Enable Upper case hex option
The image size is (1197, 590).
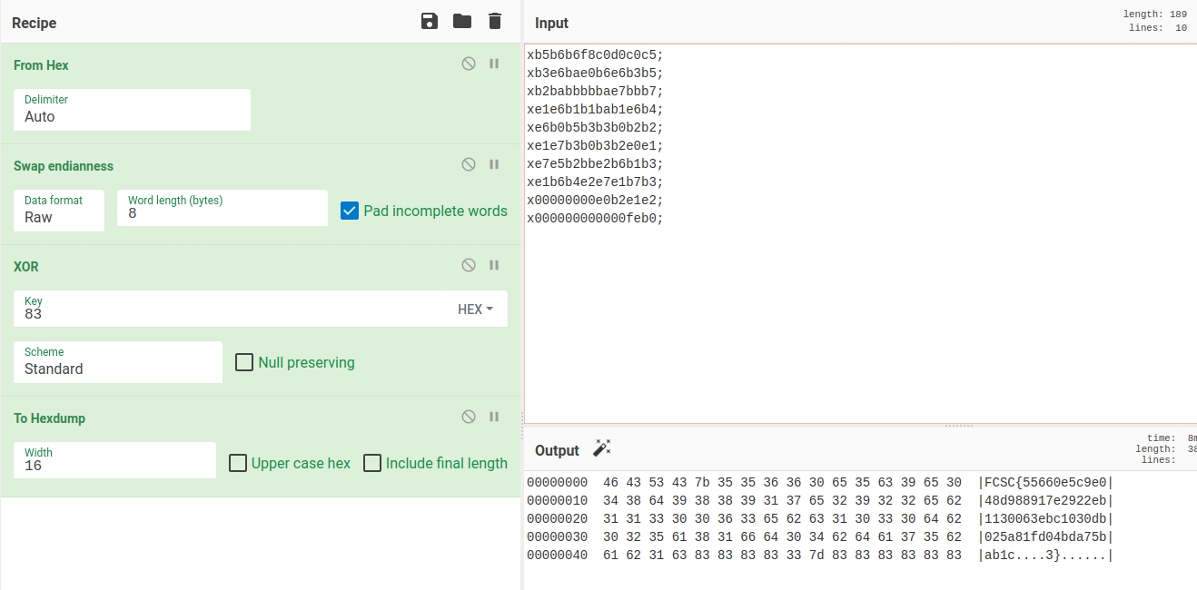[238, 463]
